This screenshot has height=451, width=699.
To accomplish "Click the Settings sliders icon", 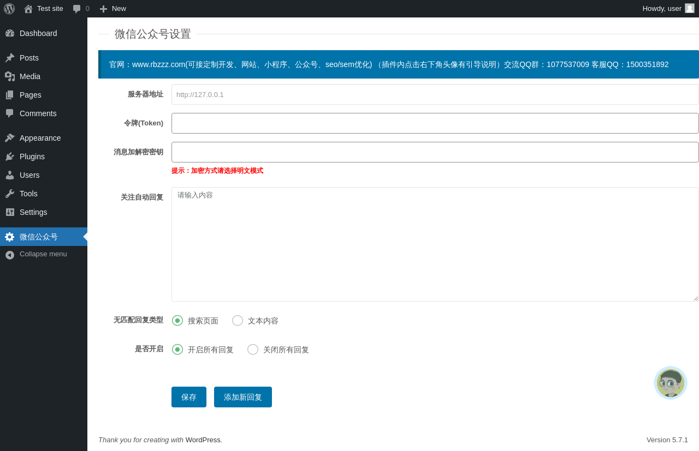I will [x=10, y=212].
